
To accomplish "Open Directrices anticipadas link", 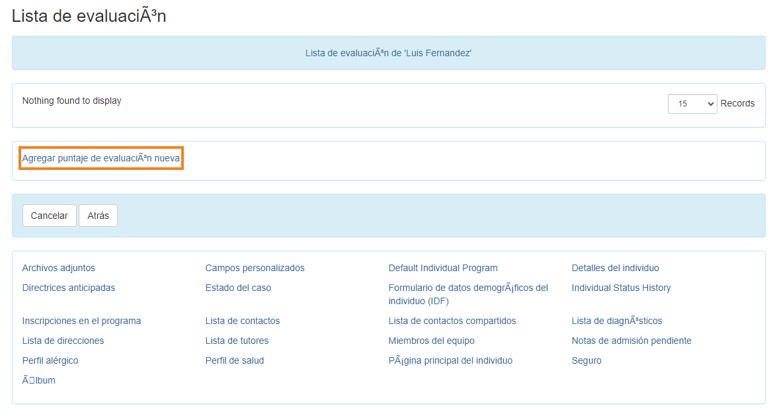I will 68,288.
